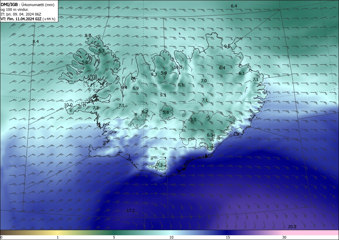Image resolution: width=339 pixels, height=240 pixels.
Task: Click the '10' tick on the colour scale
Action: click(171, 237)
